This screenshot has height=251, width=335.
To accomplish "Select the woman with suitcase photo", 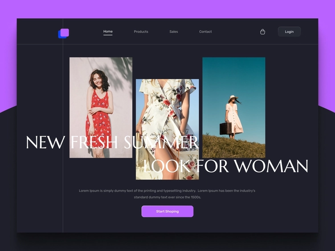I will [x=234, y=108].
